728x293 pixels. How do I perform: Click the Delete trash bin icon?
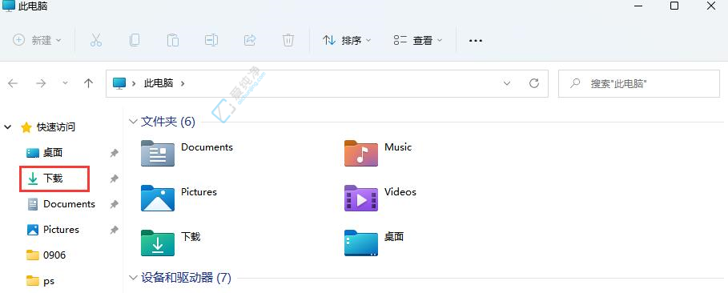pyautogui.click(x=288, y=40)
